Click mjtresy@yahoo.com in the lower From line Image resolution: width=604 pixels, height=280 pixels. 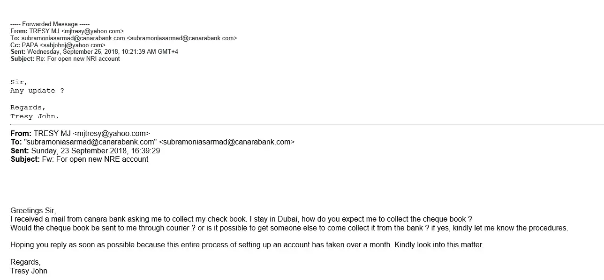click(x=111, y=133)
